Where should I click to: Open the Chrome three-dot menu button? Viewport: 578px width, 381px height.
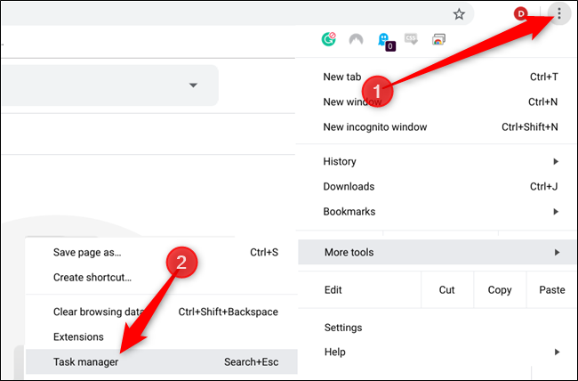(558, 14)
